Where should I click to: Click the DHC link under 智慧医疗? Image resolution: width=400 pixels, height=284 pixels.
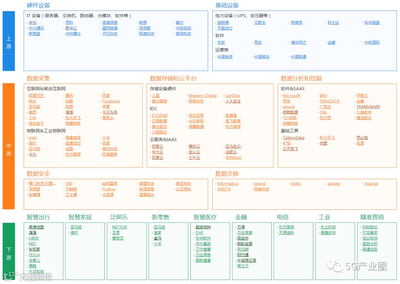pyautogui.click(x=200, y=233)
